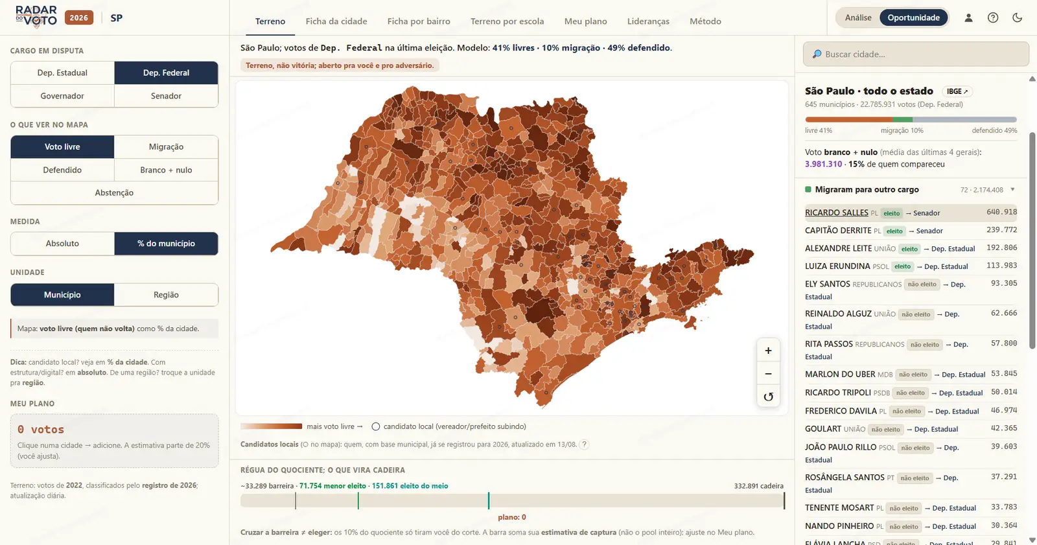Open the Ficha da cidade tab
Image resolution: width=1037 pixels, height=545 pixels.
[336, 21]
